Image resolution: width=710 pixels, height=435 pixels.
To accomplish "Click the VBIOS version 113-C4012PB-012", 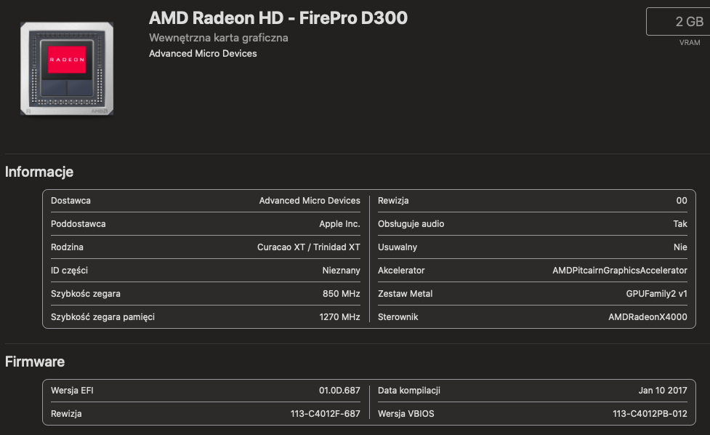I will tap(650, 414).
